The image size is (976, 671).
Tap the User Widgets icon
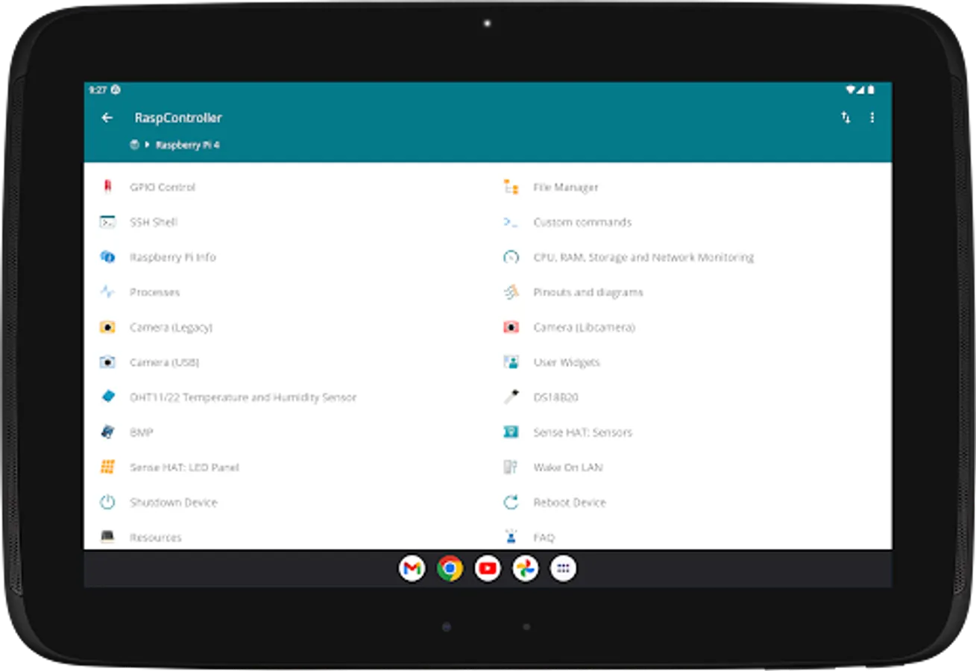[511, 362]
